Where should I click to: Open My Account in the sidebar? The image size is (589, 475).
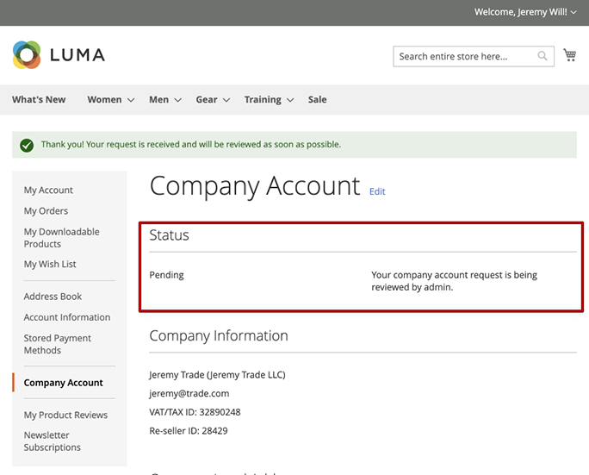[x=48, y=191]
